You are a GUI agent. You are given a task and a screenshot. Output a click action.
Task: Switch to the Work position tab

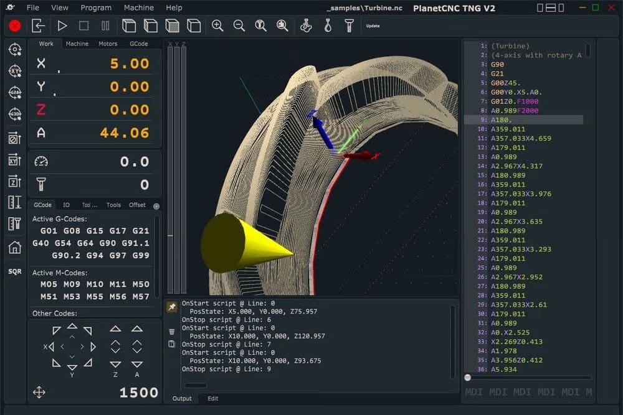pos(46,44)
